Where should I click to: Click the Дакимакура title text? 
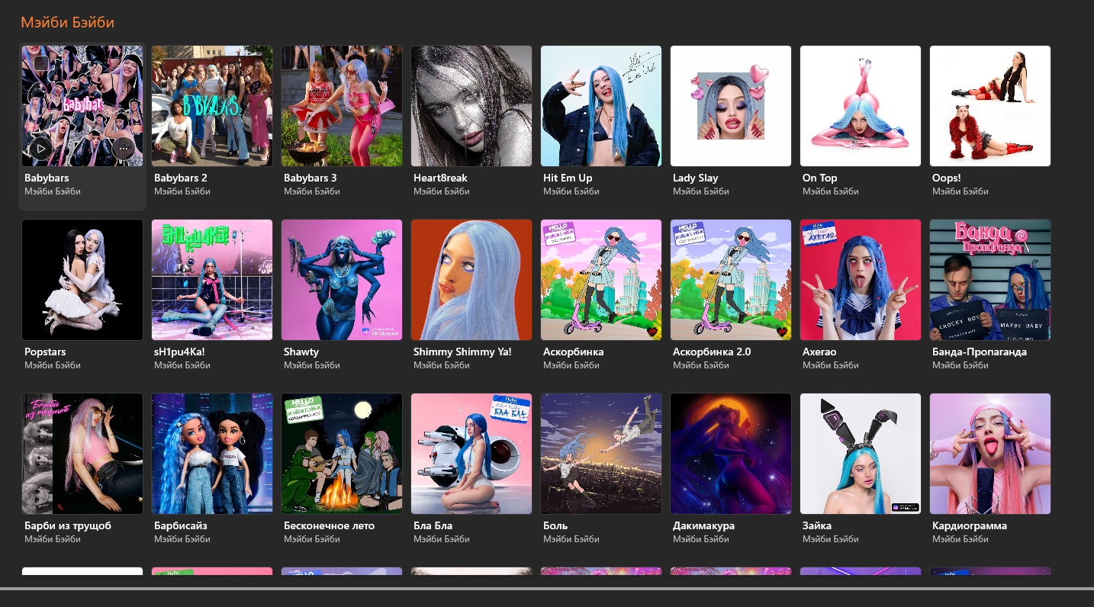pyautogui.click(x=704, y=525)
